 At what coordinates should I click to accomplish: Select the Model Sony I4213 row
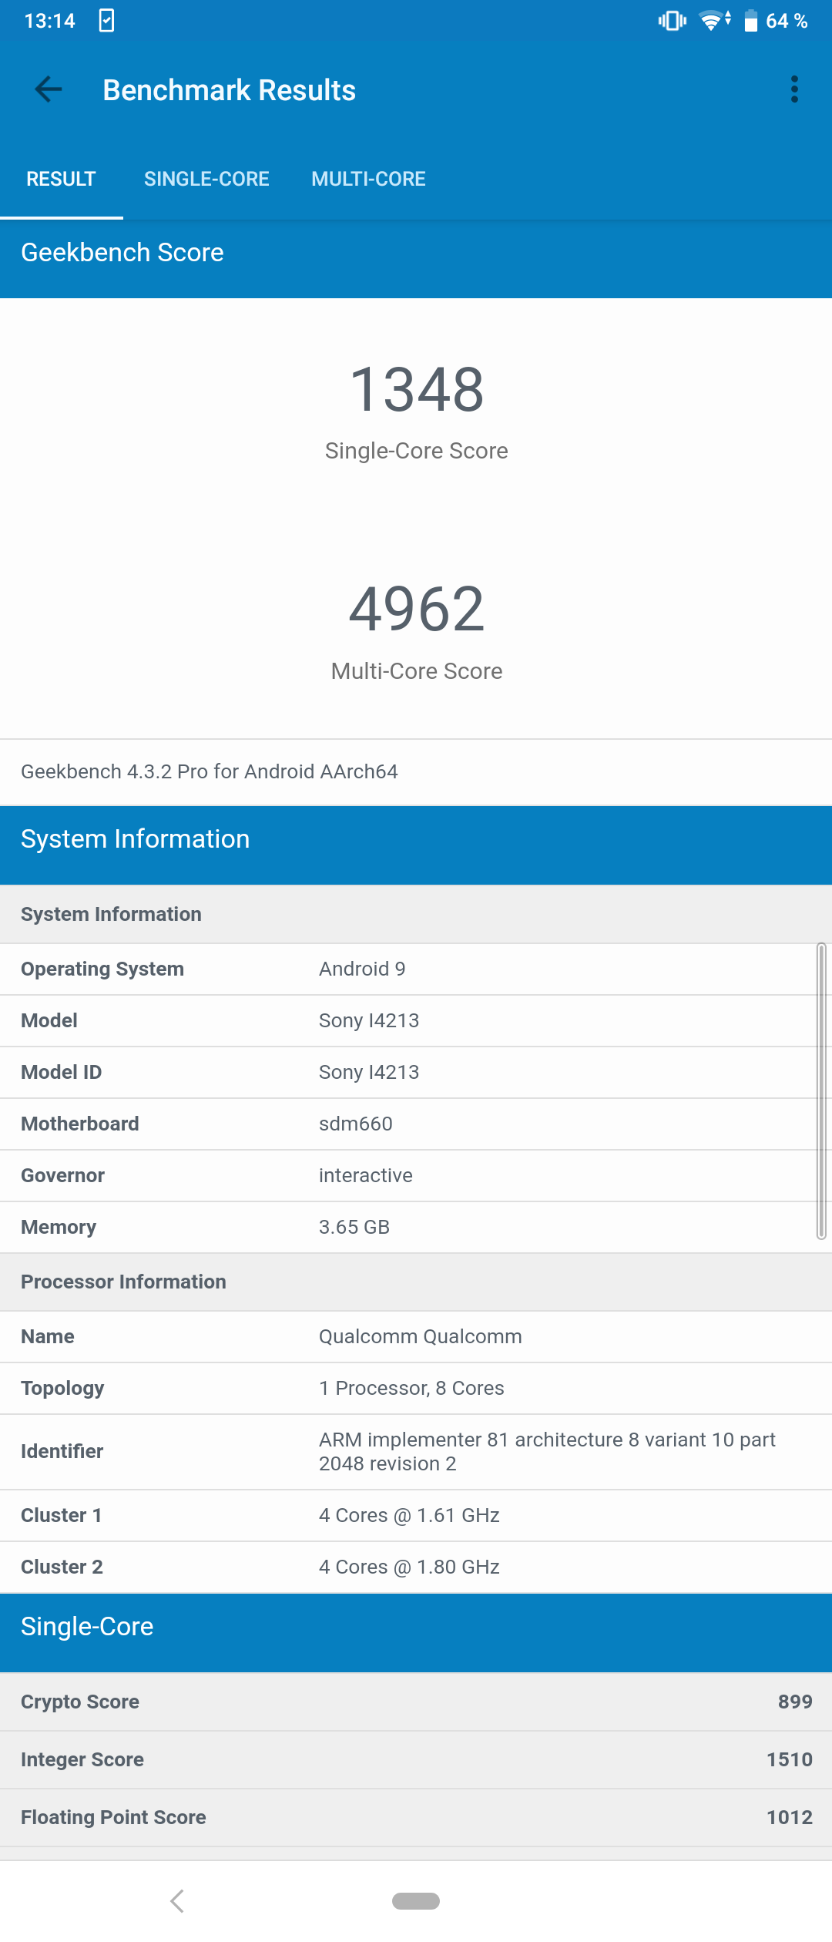(416, 1020)
